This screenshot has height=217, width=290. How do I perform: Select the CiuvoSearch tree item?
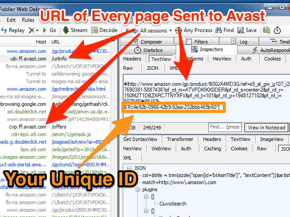(x=173, y=204)
